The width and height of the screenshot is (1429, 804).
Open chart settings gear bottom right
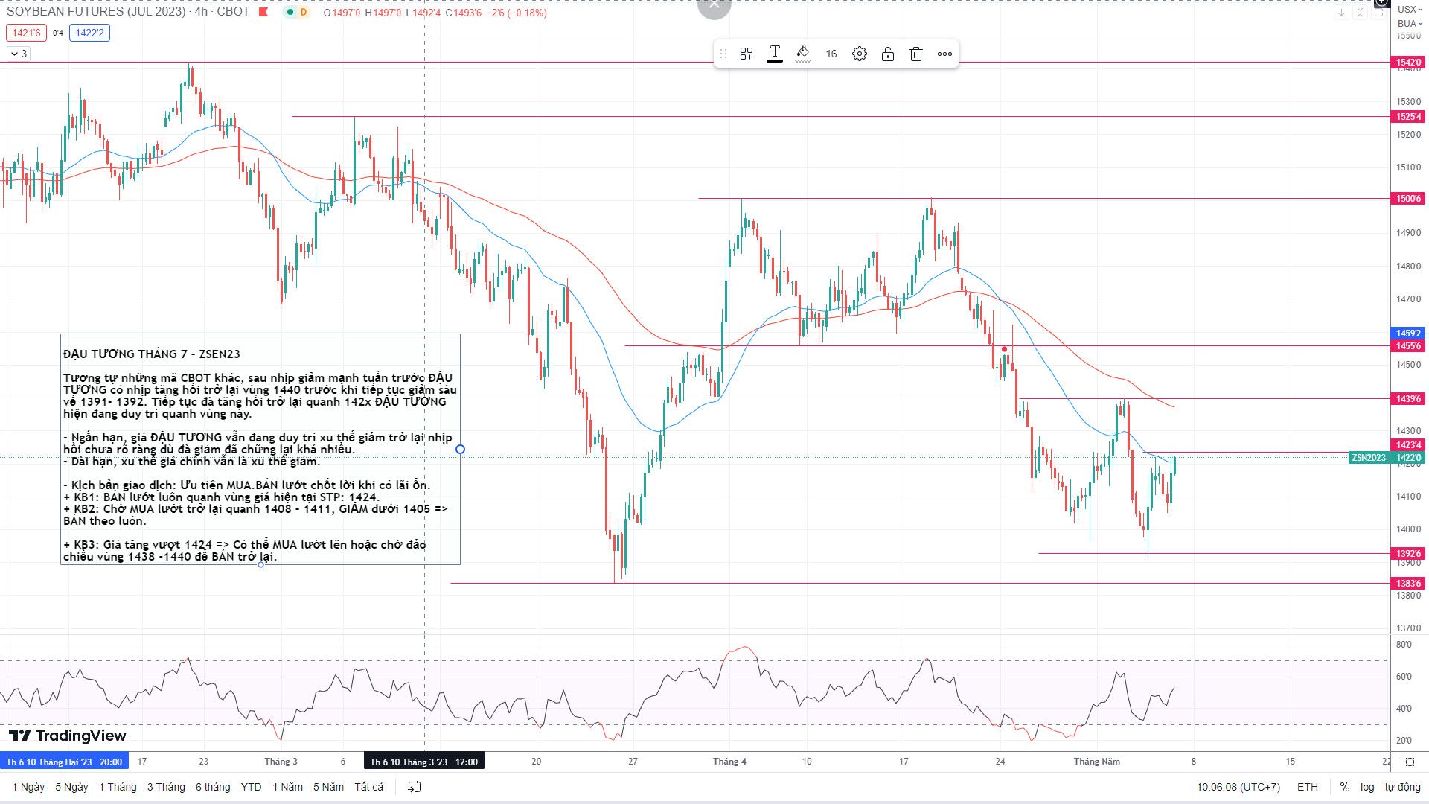coord(1410,762)
